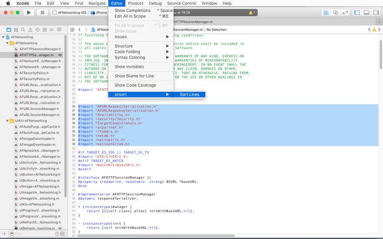Open the related items grid menu
383x239 pixels.
72,30
